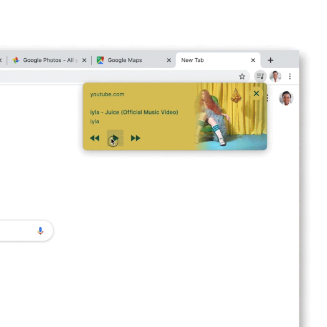
Task: Close the New Tab tab
Action: pos(253,61)
